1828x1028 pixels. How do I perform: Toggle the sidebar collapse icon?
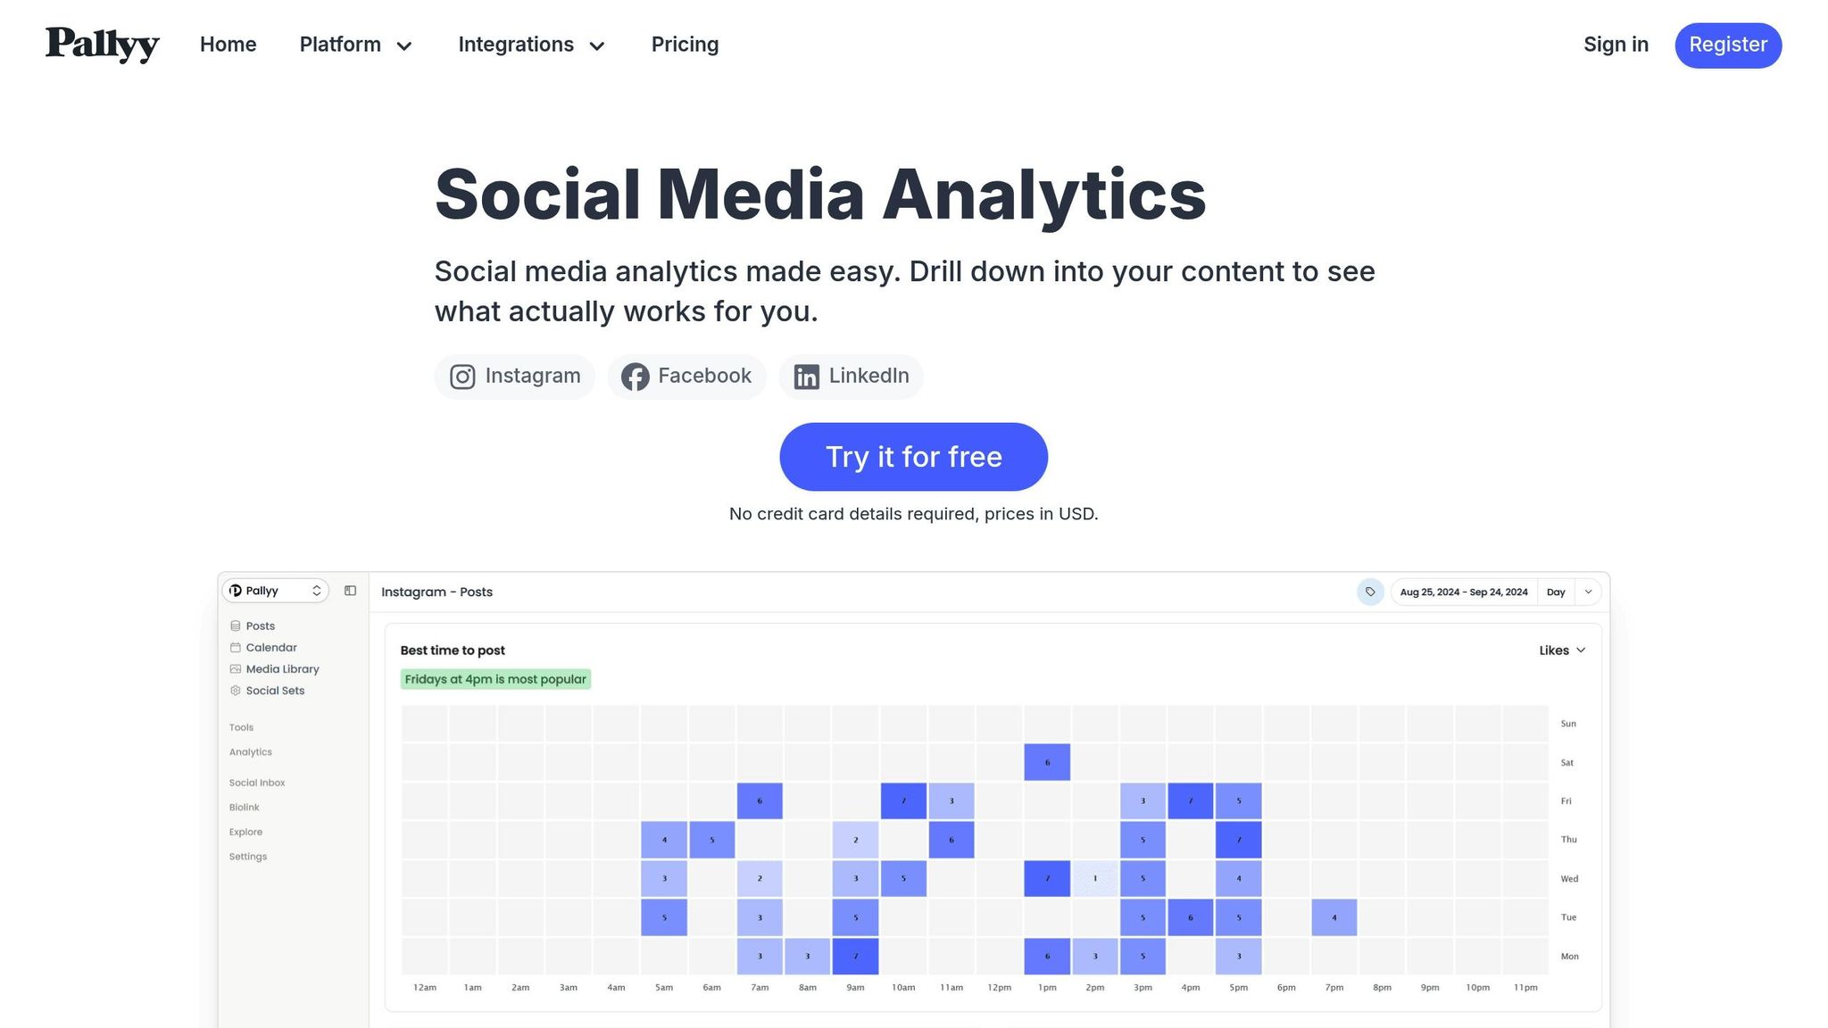pos(350,591)
